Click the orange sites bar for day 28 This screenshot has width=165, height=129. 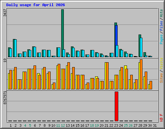tap(141, 74)
